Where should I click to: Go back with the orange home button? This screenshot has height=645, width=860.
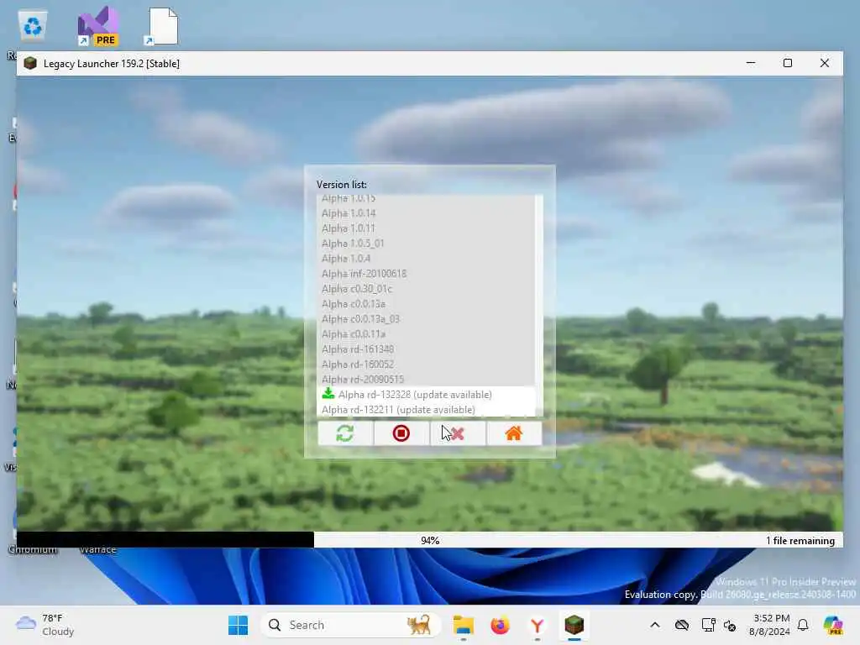[514, 433]
